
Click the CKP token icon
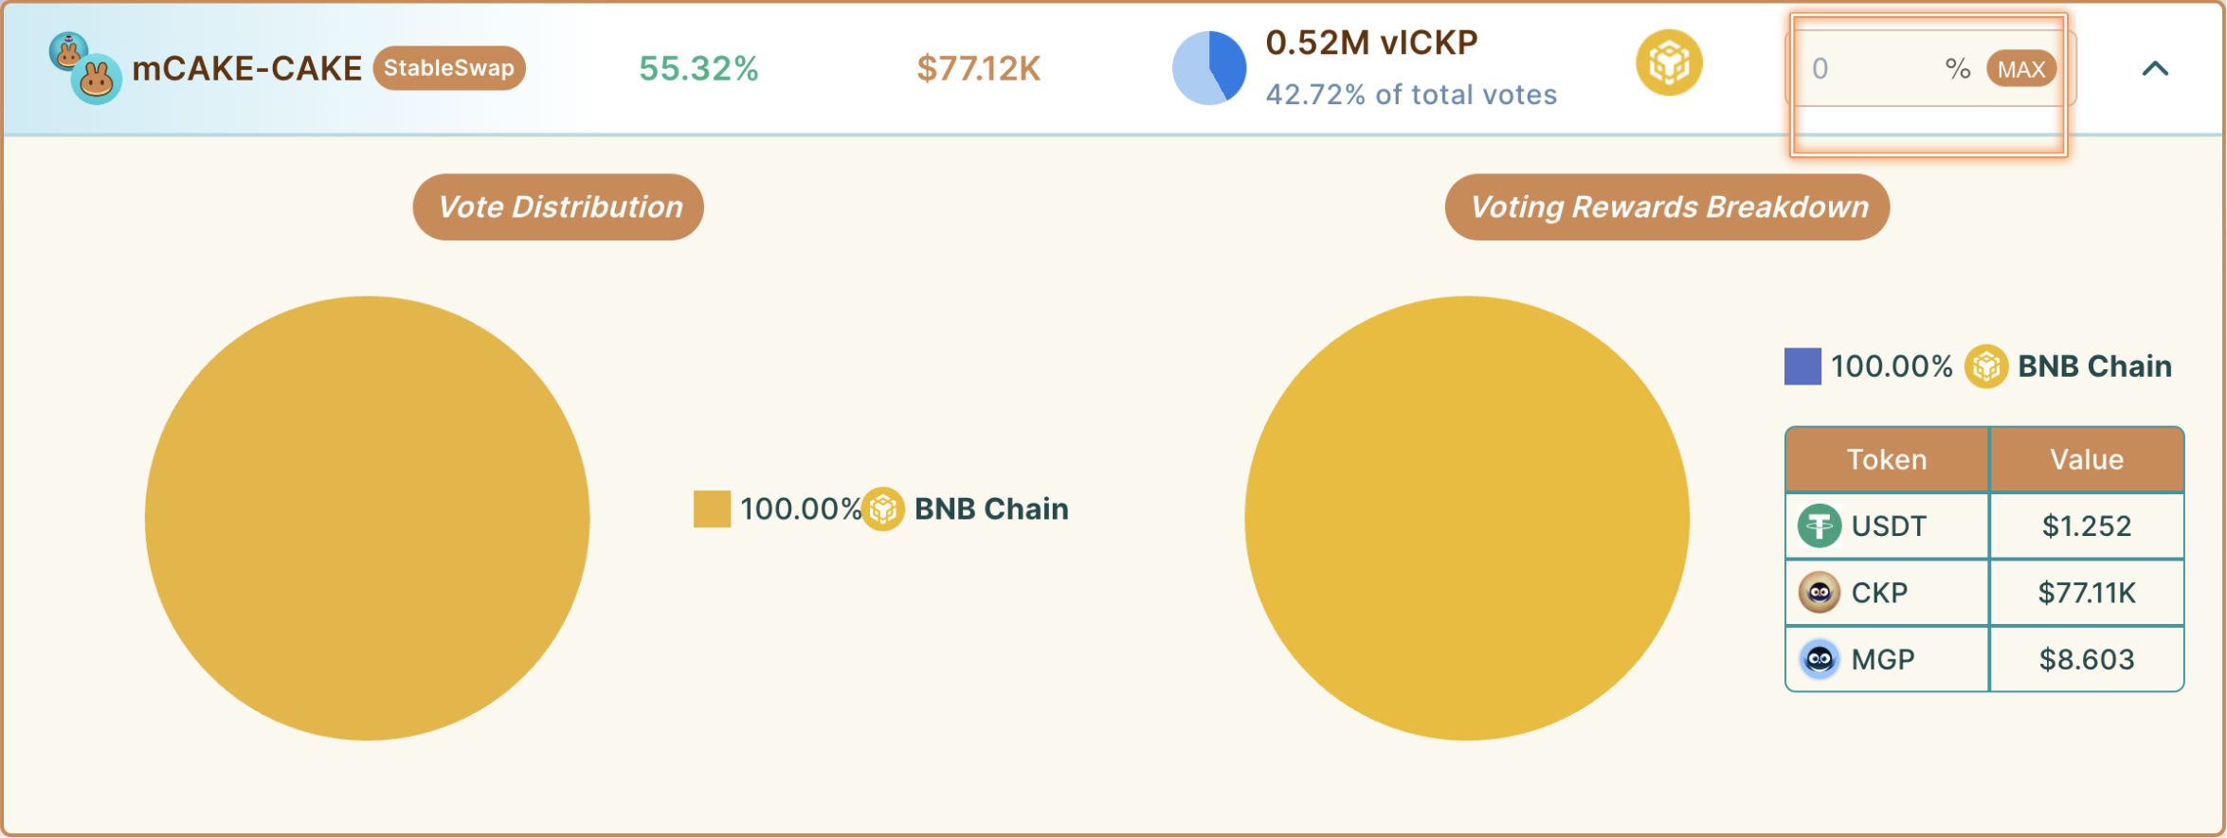point(1819,594)
